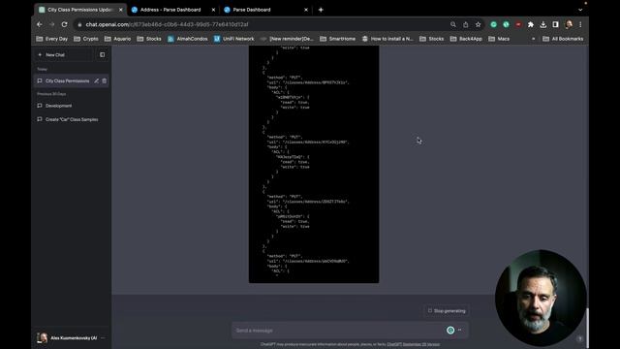Open the first Stocks bookmarks folder
Viewport: 620px width, 349px height.
coord(149,39)
